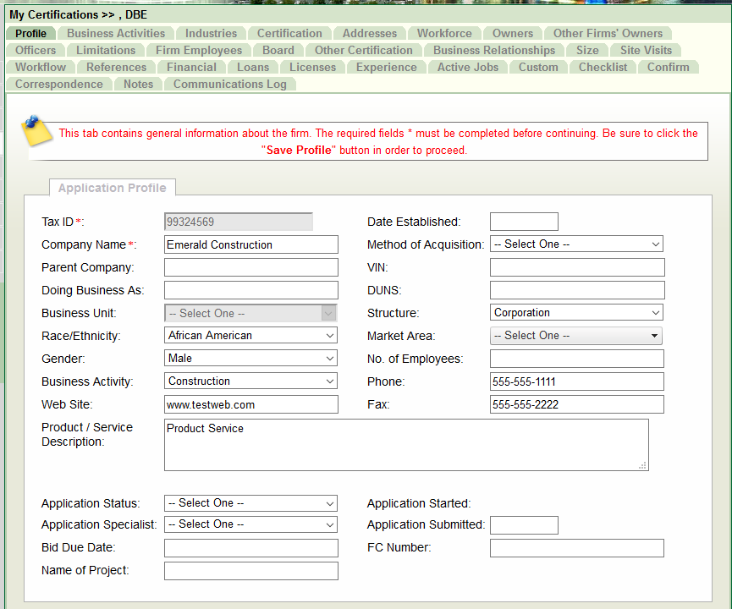Image resolution: width=732 pixels, height=609 pixels.
Task: Expand the Application Specialist dropdown
Action: [x=250, y=525]
